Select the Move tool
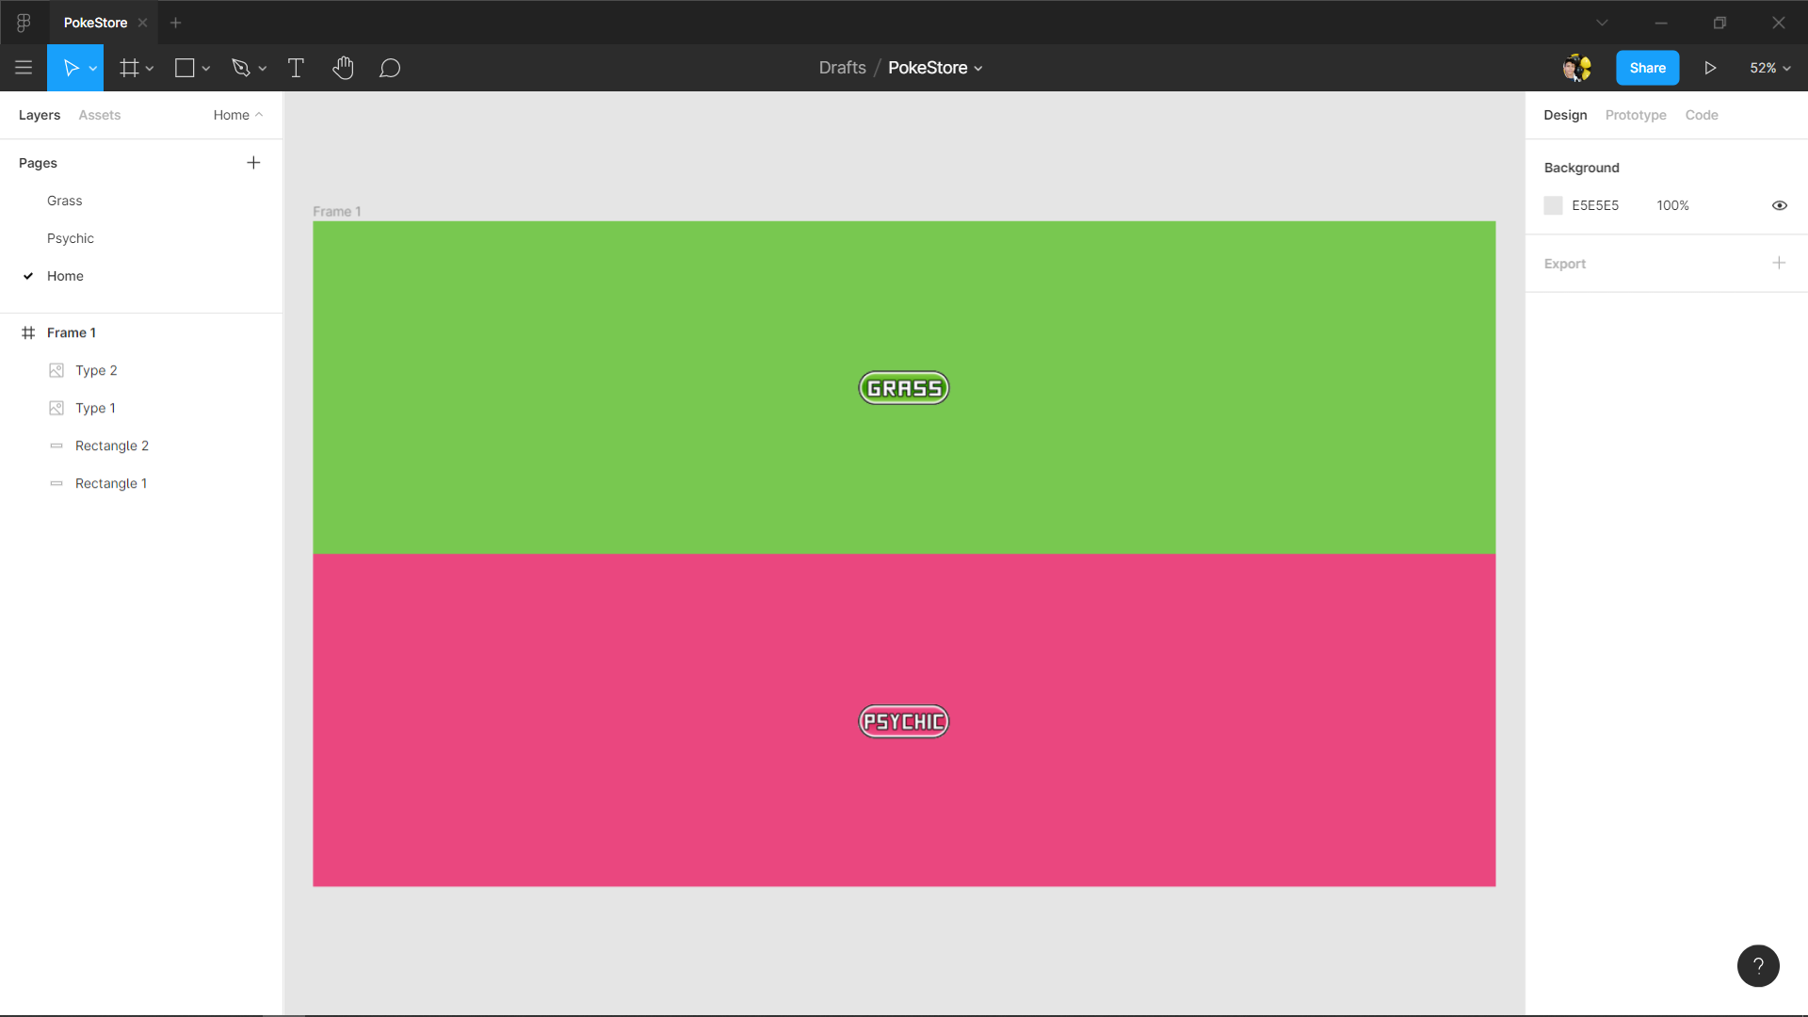The image size is (1808, 1017). point(71,68)
